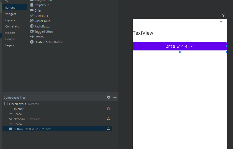
Task: Select the RadioButton label in the palette
Action: pos(43,26)
